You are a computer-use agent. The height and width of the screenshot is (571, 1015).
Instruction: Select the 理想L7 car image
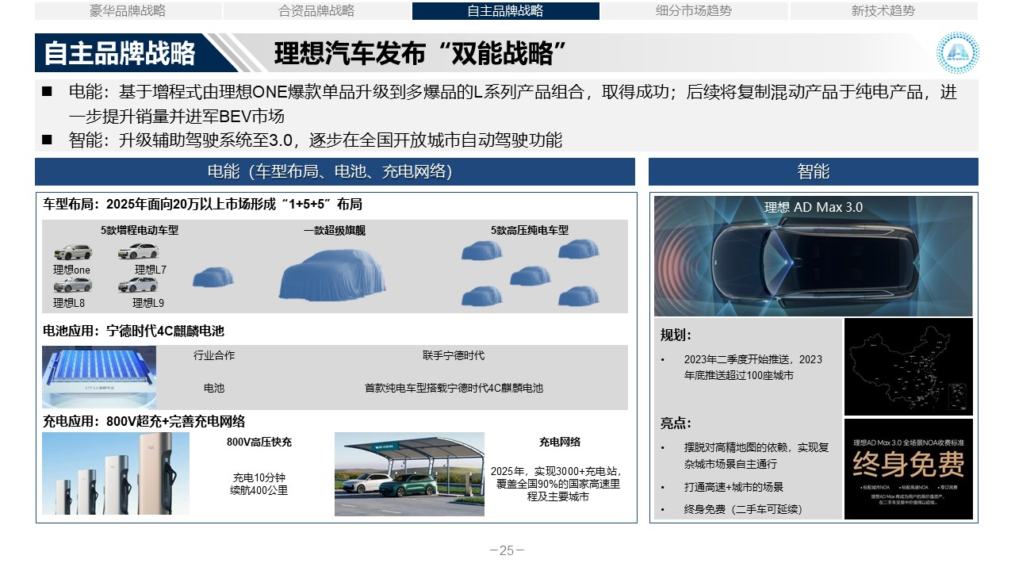(139, 252)
